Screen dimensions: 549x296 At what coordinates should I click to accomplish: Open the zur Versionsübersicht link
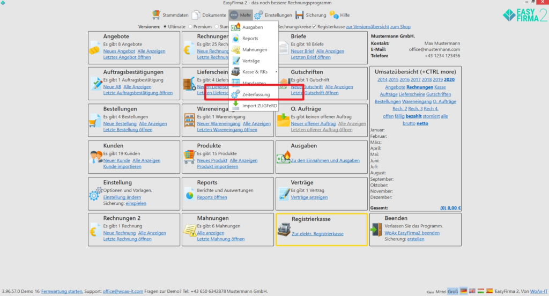[367, 27]
